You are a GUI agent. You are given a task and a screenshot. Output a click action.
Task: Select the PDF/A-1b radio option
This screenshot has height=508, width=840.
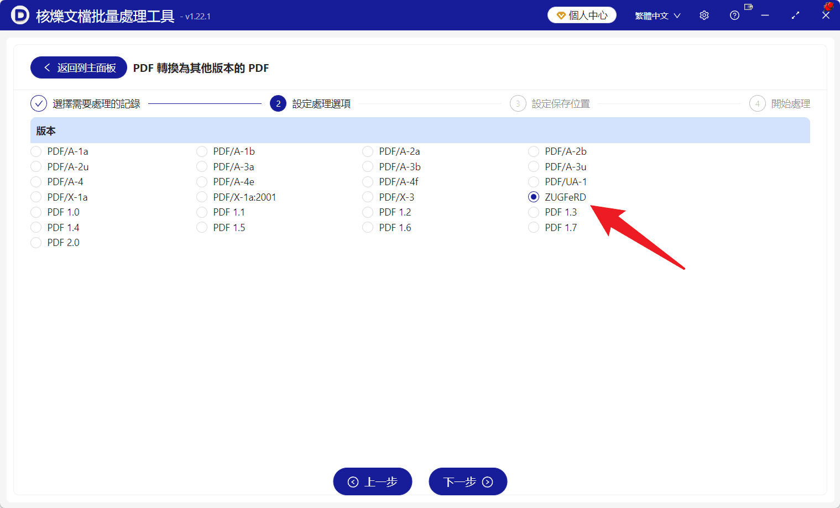click(x=202, y=151)
